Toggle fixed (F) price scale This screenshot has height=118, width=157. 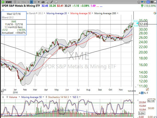[147, 93]
